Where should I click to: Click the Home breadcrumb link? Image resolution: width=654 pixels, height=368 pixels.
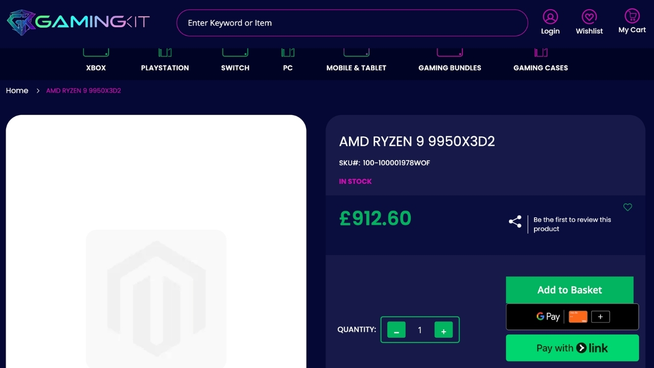(x=17, y=90)
